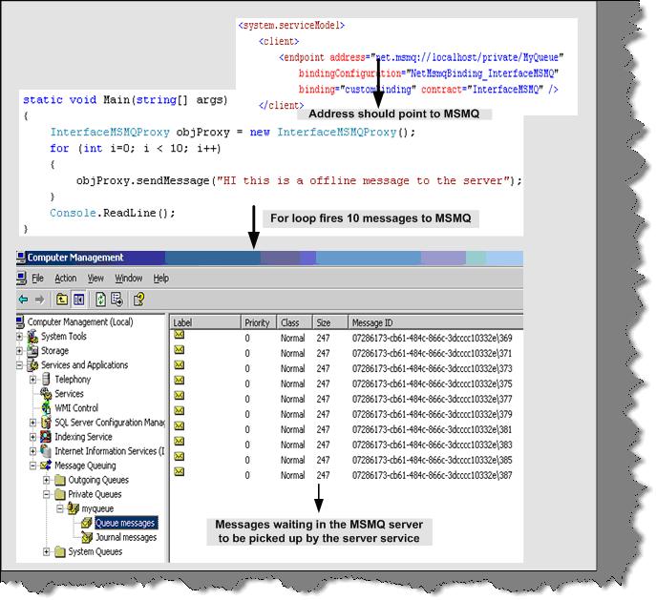Collapse the Services and Applications node
656x600 pixels.
coord(20,364)
